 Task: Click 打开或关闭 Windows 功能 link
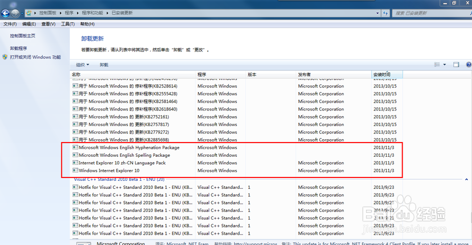35,57
